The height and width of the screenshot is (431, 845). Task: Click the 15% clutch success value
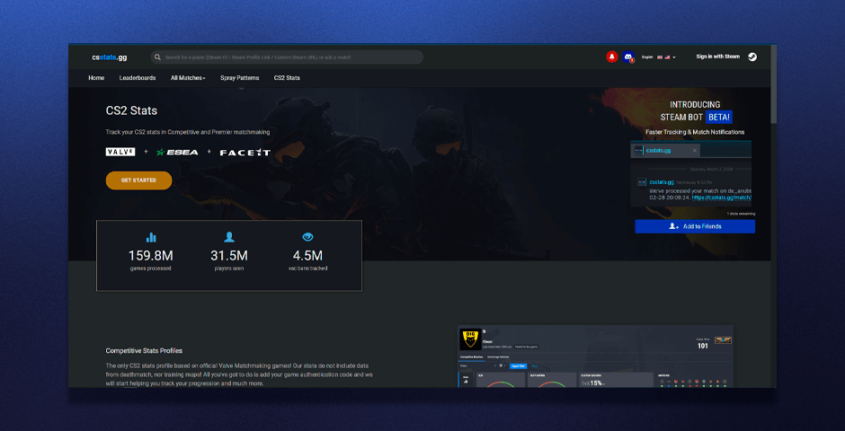[x=594, y=383]
